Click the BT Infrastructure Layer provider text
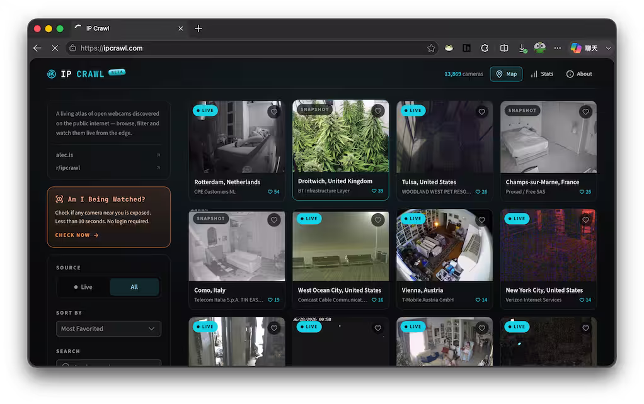Screen dimensions: 644x404 pyautogui.click(x=324, y=191)
